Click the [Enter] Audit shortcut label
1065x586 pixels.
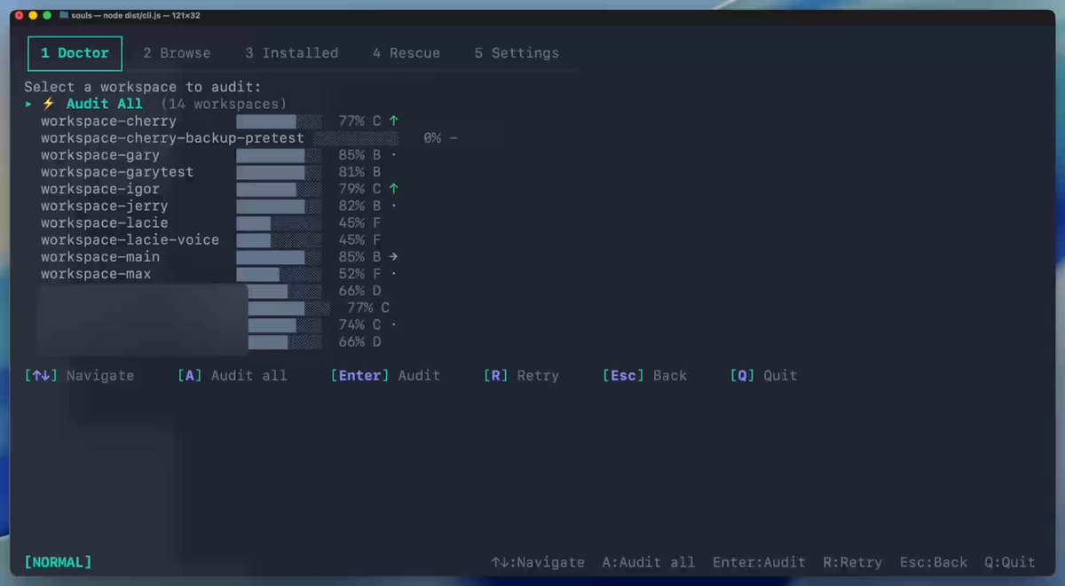pos(385,376)
